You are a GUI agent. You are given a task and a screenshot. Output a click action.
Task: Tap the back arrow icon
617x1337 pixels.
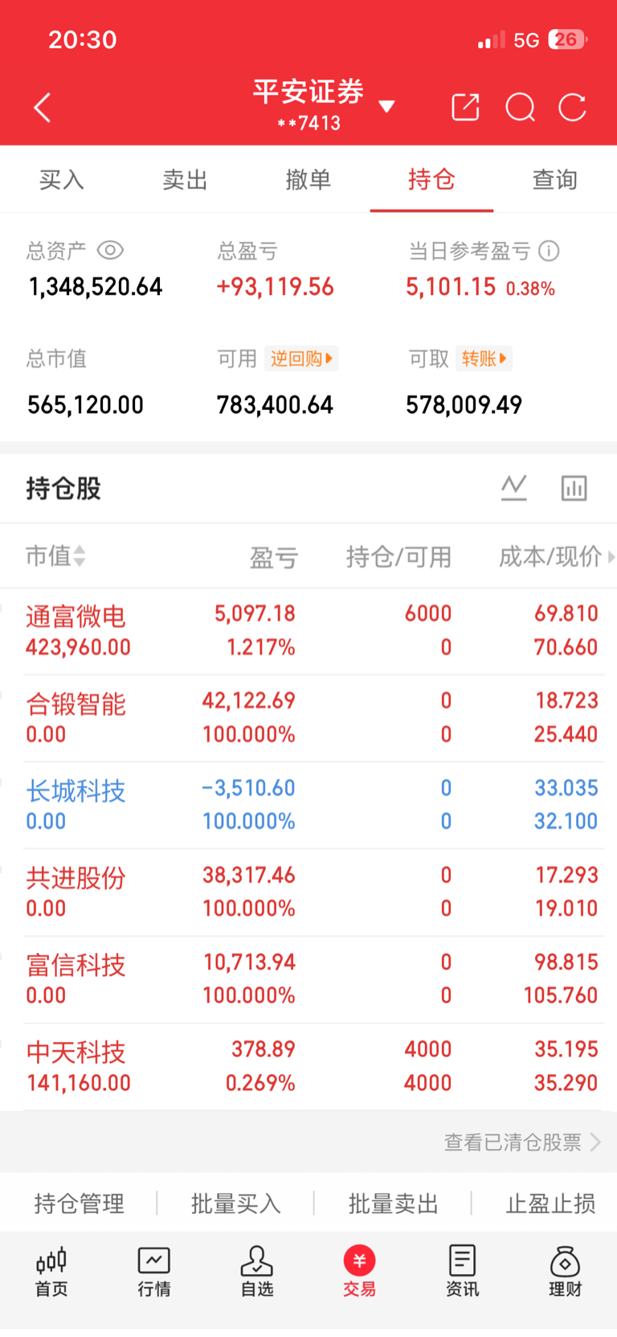43,107
